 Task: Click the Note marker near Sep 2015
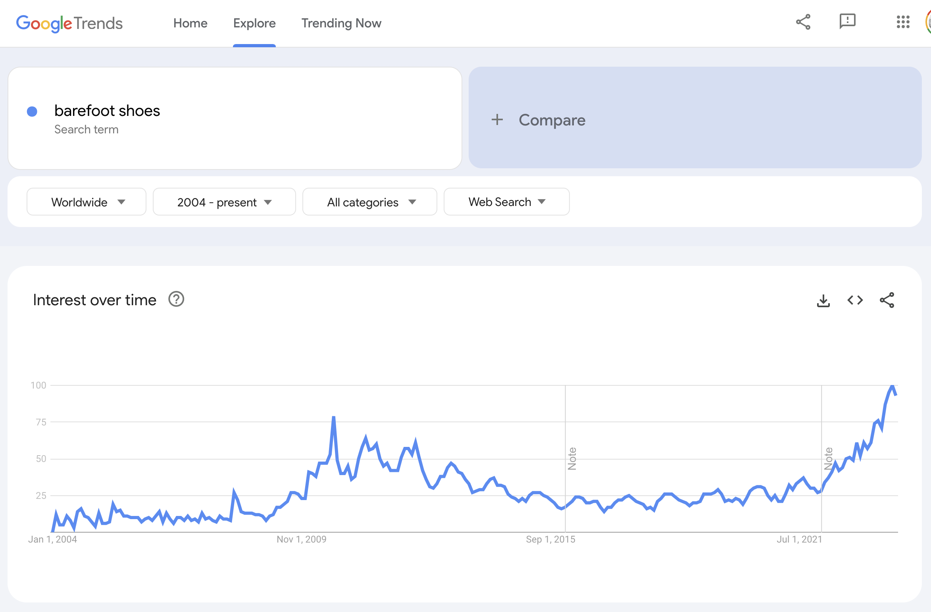(572, 458)
